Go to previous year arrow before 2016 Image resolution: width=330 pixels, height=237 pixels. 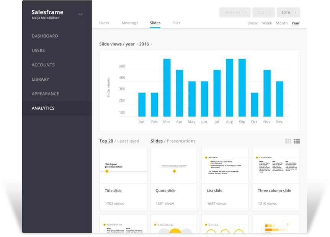pyautogui.click(x=137, y=44)
